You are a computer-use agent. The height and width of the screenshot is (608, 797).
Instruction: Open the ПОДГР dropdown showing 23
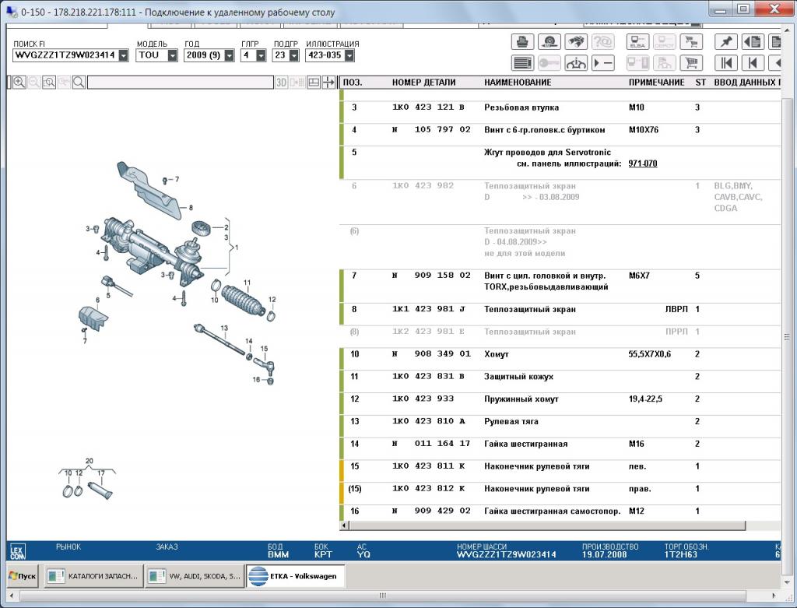click(293, 55)
